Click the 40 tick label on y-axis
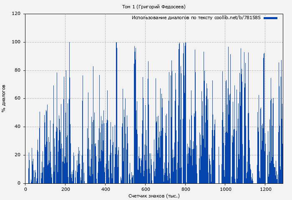Image resolution: width=292 pixels, height=200 pixels. (x=18, y=127)
